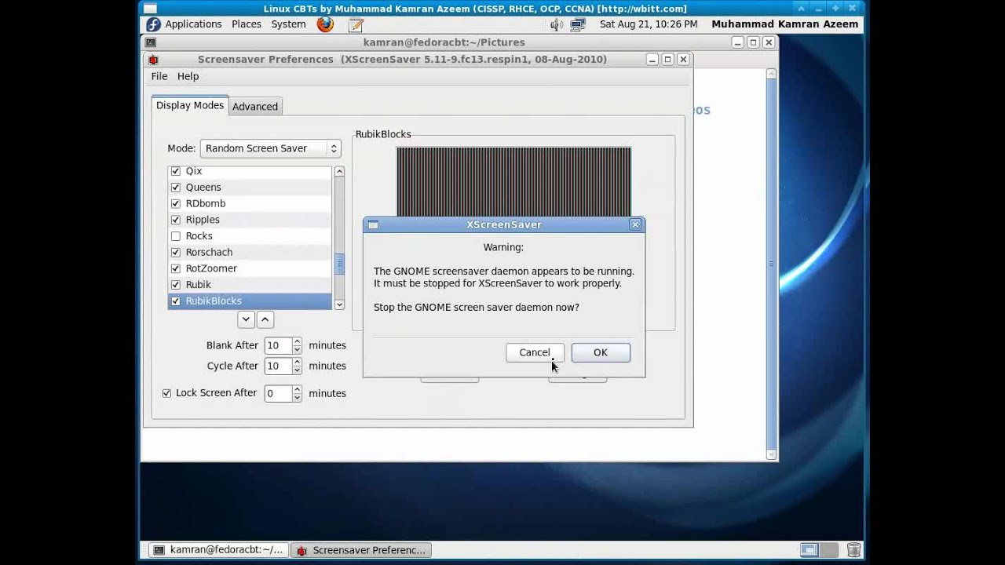This screenshot has height=565, width=1005.
Task: Click the network connection icon
Action: click(x=578, y=24)
